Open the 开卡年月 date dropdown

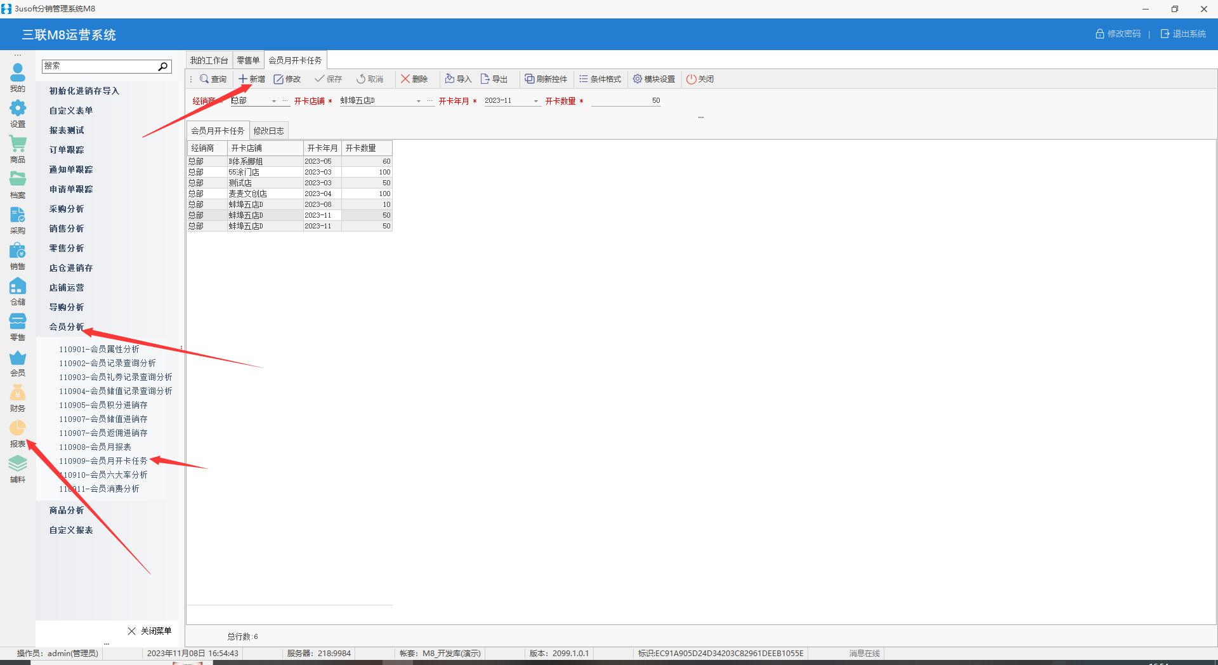point(536,101)
